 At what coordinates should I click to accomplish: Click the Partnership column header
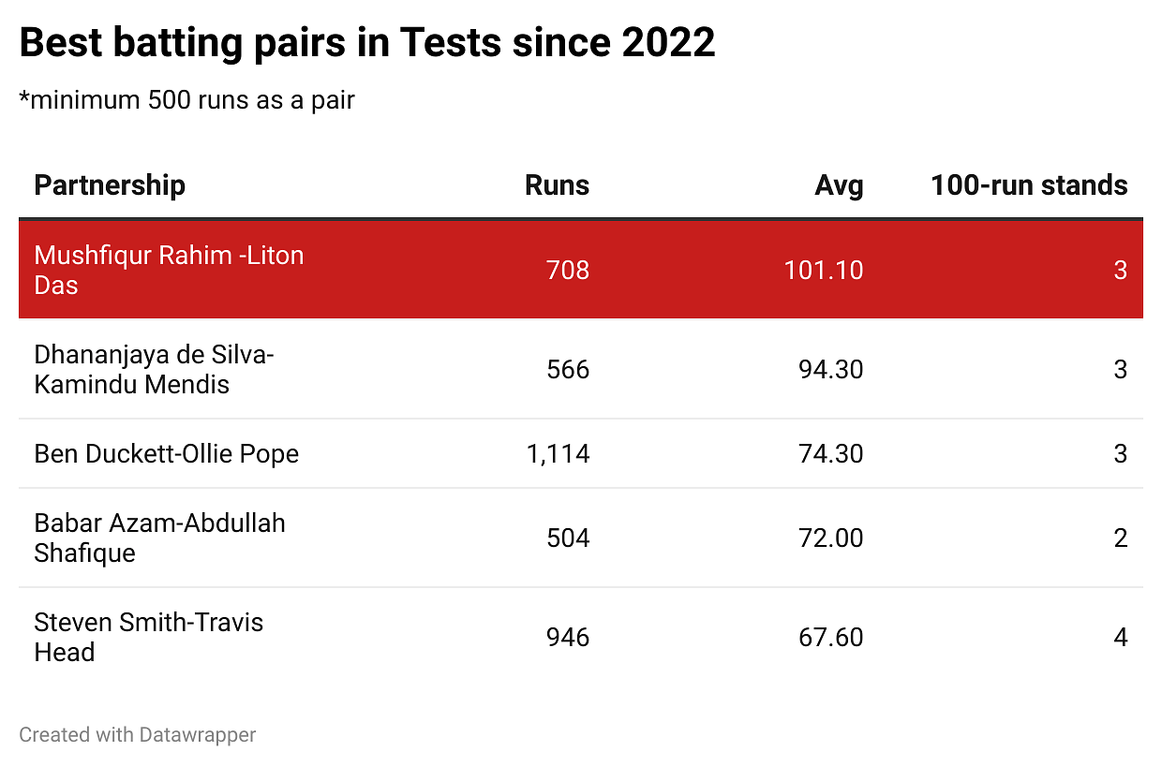tap(110, 185)
